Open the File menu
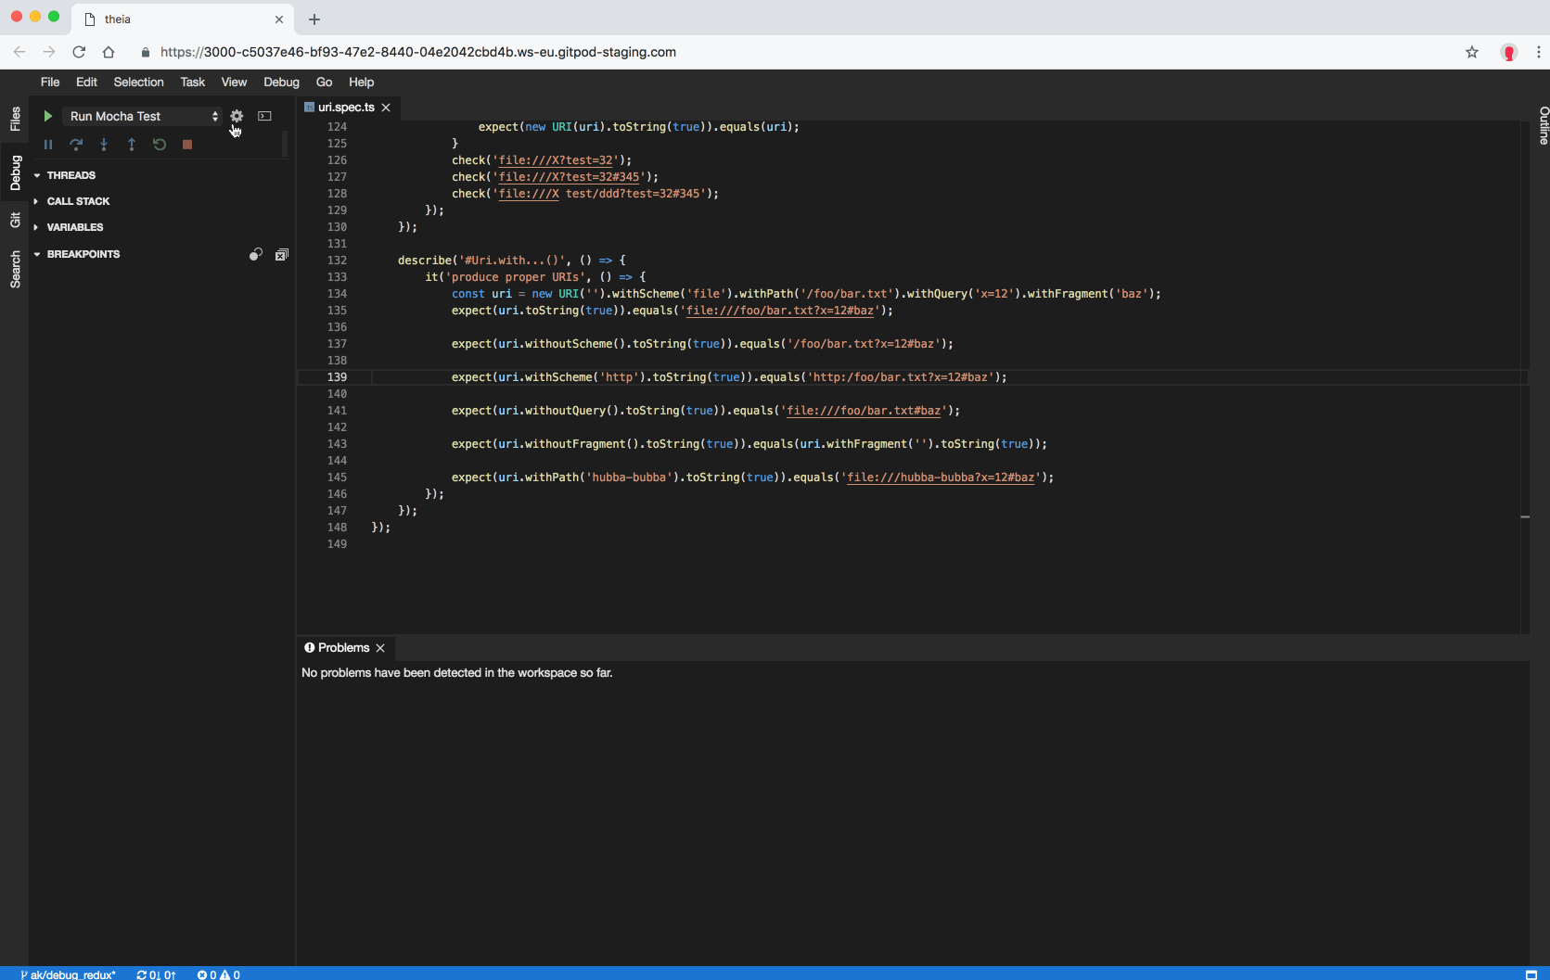 click(x=50, y=82)
